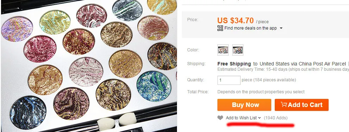
Task: Click the Buy Now button
Action: point(244,105)
